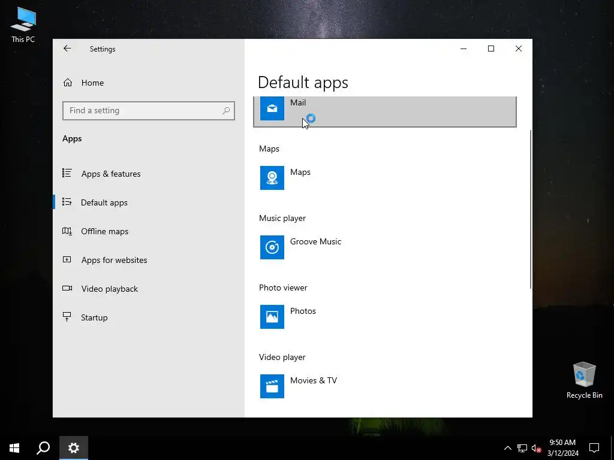
Task: Change Movies & TV default player
Action: [385, 386]
